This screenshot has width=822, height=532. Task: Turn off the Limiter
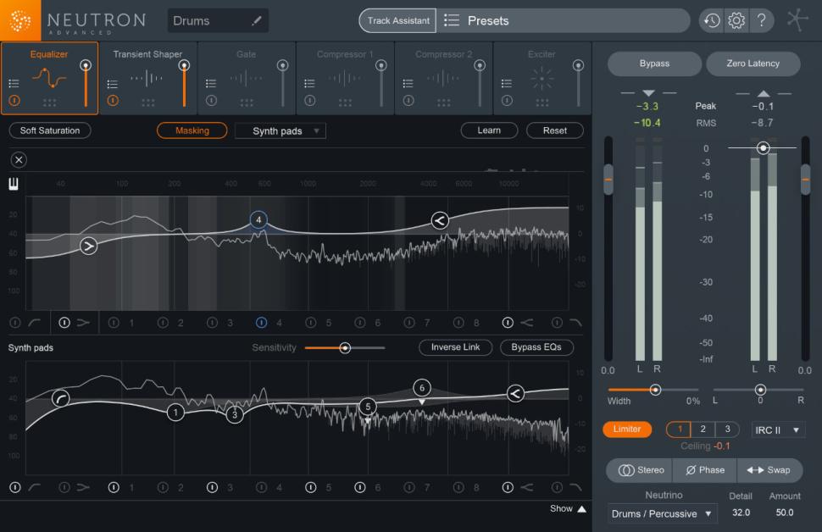coord(627,429)
